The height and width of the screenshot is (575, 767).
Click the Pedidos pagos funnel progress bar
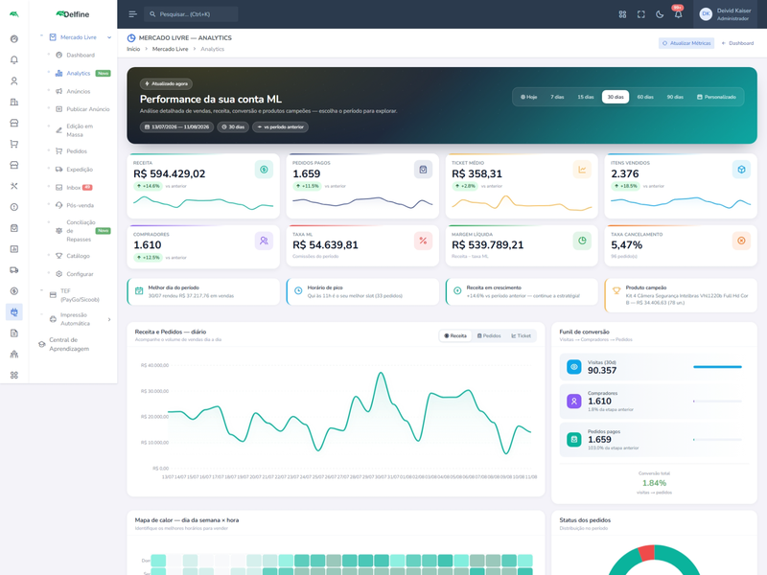pos(717,440)
